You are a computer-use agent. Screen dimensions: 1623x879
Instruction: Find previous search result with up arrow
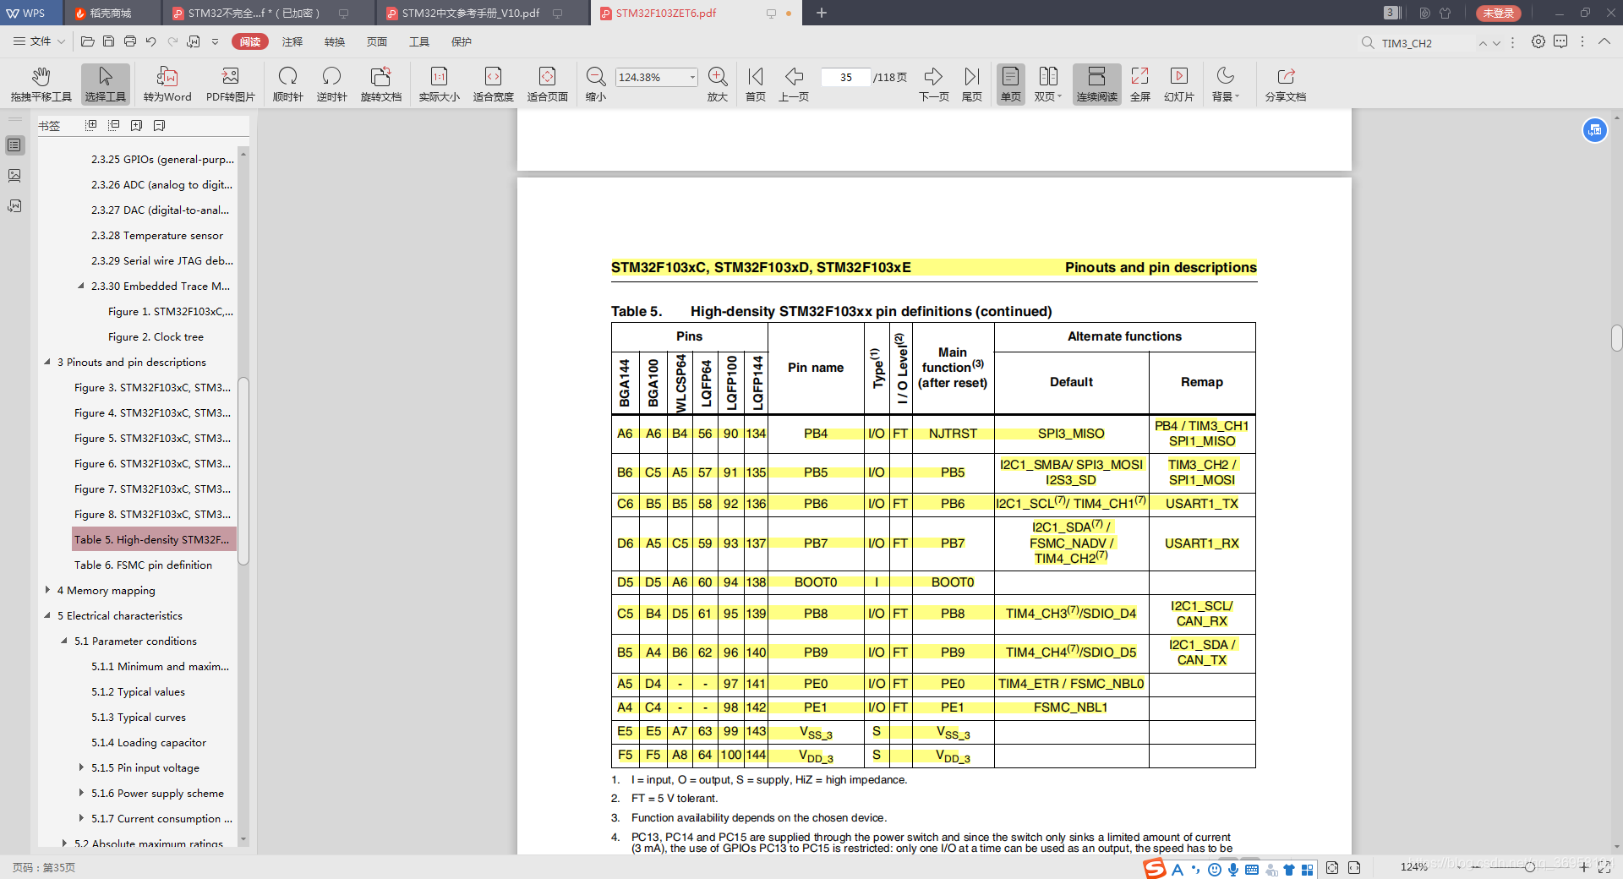point(1483,42)
